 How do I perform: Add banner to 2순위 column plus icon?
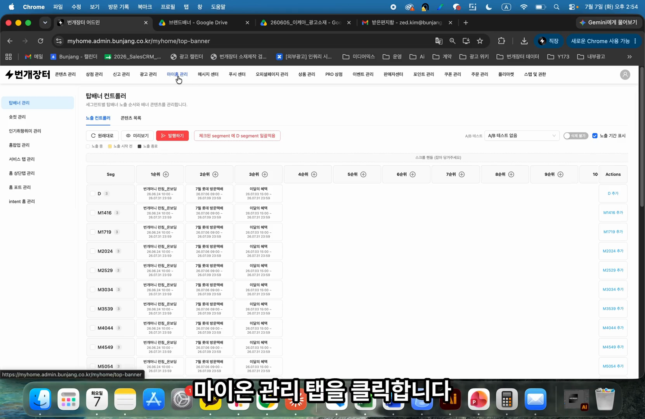[x=215, y=174]
